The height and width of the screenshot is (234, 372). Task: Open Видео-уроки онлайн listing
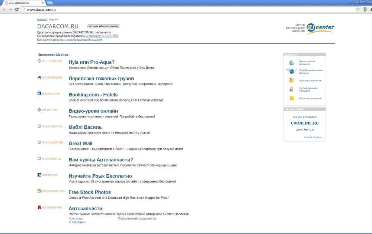coord(93,111)
